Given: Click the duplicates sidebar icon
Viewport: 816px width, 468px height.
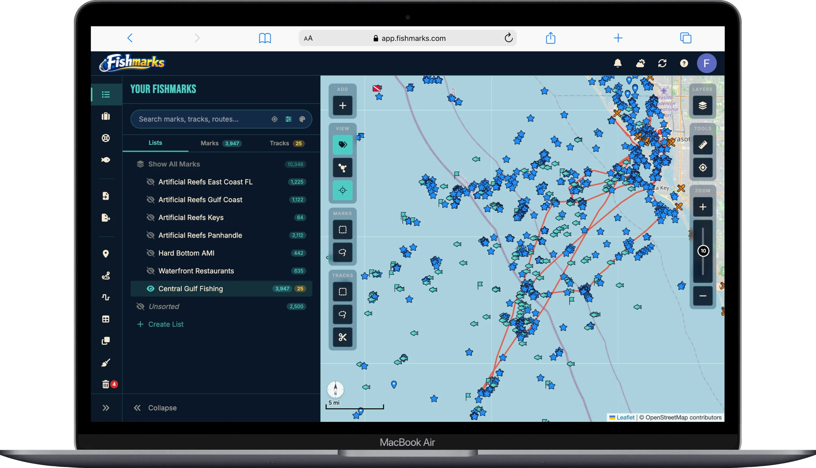Looking at the screenshot, I should tap(106, 341).
